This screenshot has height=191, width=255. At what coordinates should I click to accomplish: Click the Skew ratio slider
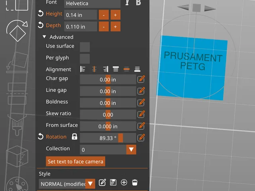(108, 115)
